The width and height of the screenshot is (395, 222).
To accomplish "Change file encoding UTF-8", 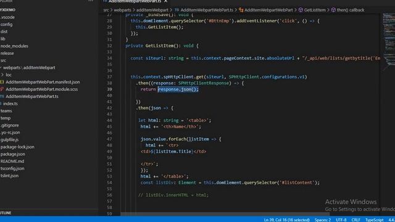I will [341, 220].
